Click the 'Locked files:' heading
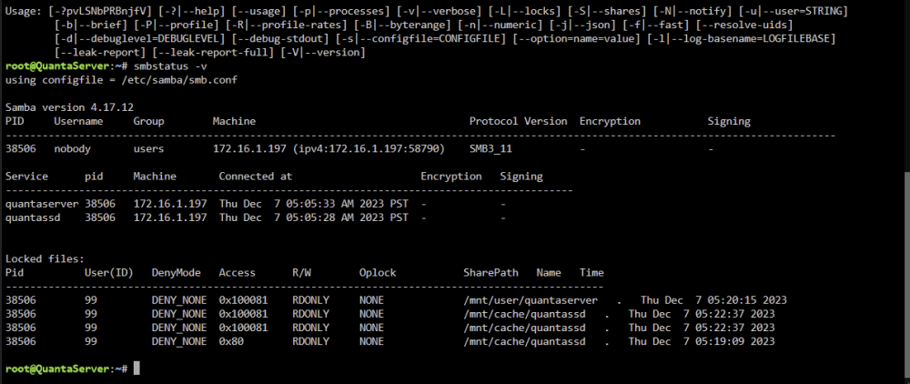Image resolution: width=910 pixels, height=384 pixels. pyautogui.click(x=45, y=258)
